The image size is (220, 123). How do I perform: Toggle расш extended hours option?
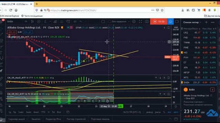coord(158,112)
